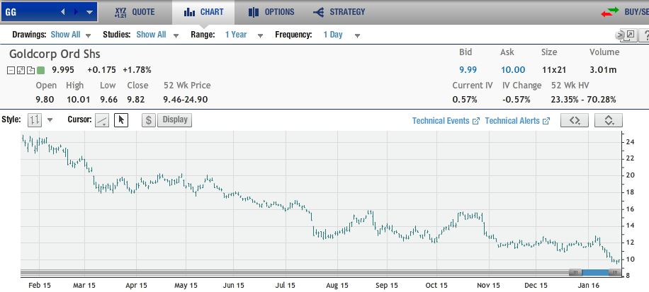Image resolution: width=649 pixels, height=292 pixels.
Task: Choose the line drawing cursor tool
Action: pos(103,120)
